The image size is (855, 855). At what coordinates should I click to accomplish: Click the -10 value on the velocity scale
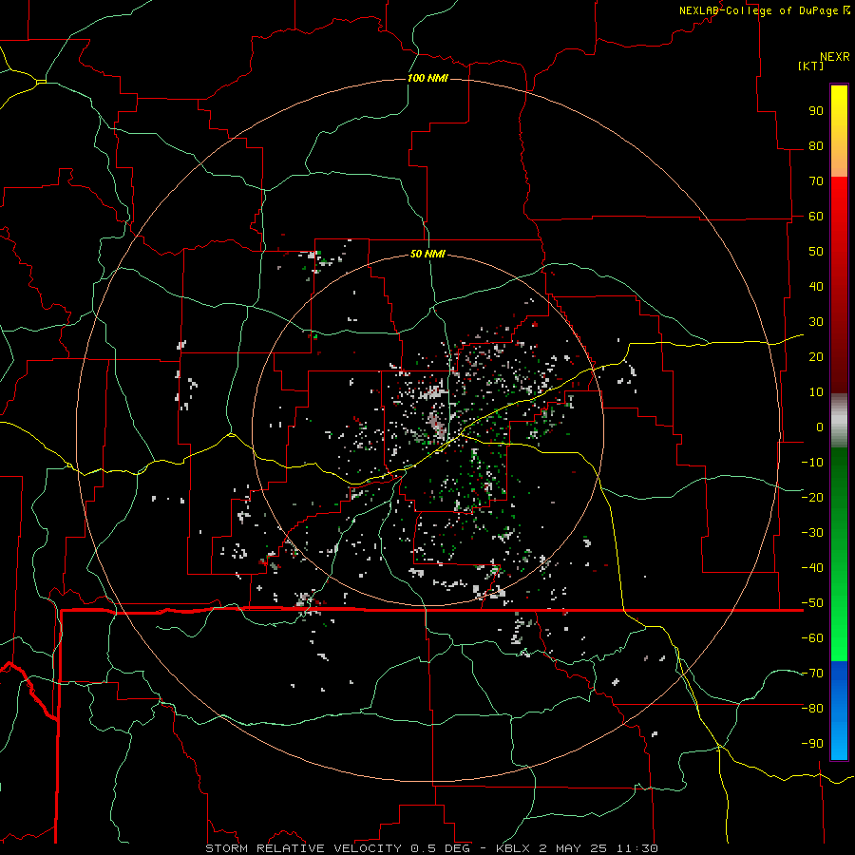coord(812,463)
